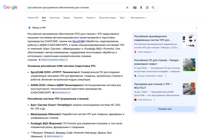Switch to the Картинки tab
Viewport: 209px width, 139px height.
click(x=55, y=18)
